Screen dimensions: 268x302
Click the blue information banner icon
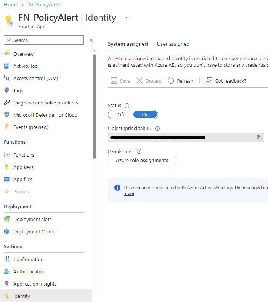117,187
